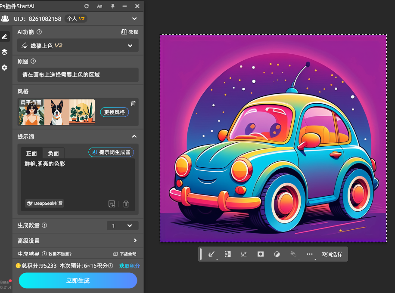Open the three-dots more options menu
The image size is (395, 293).
(x=309, y=254)
